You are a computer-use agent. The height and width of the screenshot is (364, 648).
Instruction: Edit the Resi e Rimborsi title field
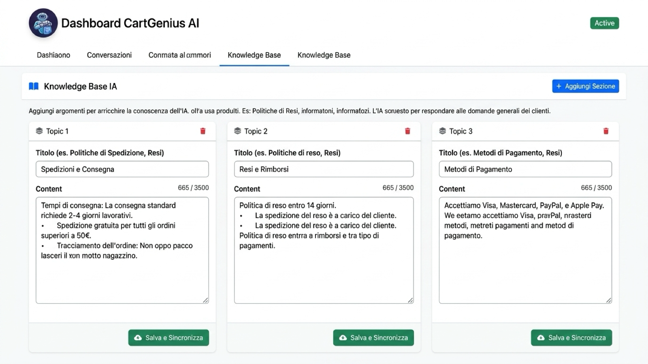(x=324, y=169)
